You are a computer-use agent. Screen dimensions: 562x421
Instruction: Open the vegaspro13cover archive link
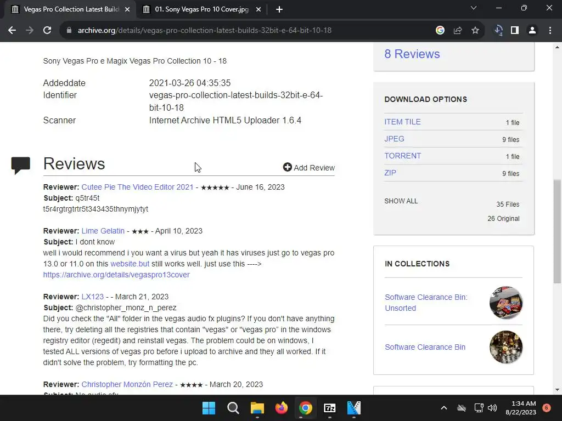(x=116, y=275)
